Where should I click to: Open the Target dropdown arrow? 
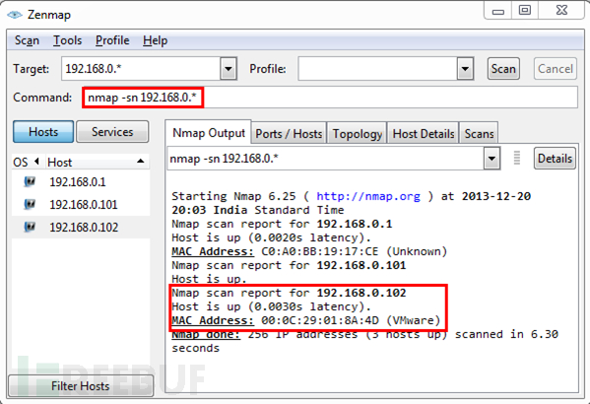[229, 69]
